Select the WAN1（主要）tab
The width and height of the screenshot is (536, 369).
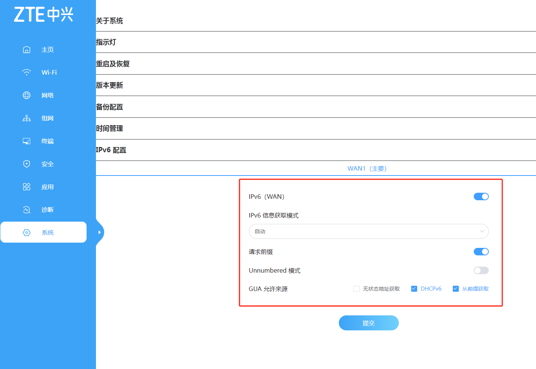[x=367, y=168]
